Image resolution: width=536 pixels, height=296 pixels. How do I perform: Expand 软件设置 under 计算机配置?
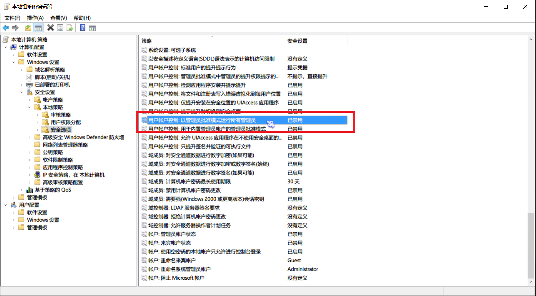pos(14,55)
